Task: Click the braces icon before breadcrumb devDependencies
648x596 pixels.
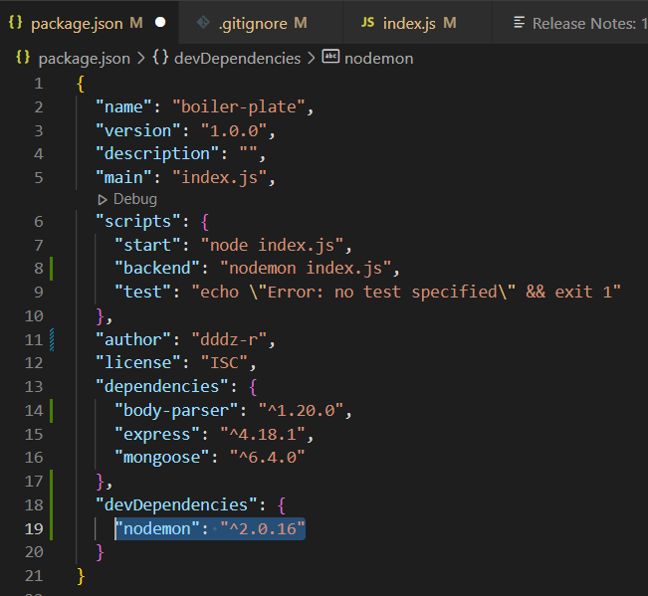Action: 160,57
